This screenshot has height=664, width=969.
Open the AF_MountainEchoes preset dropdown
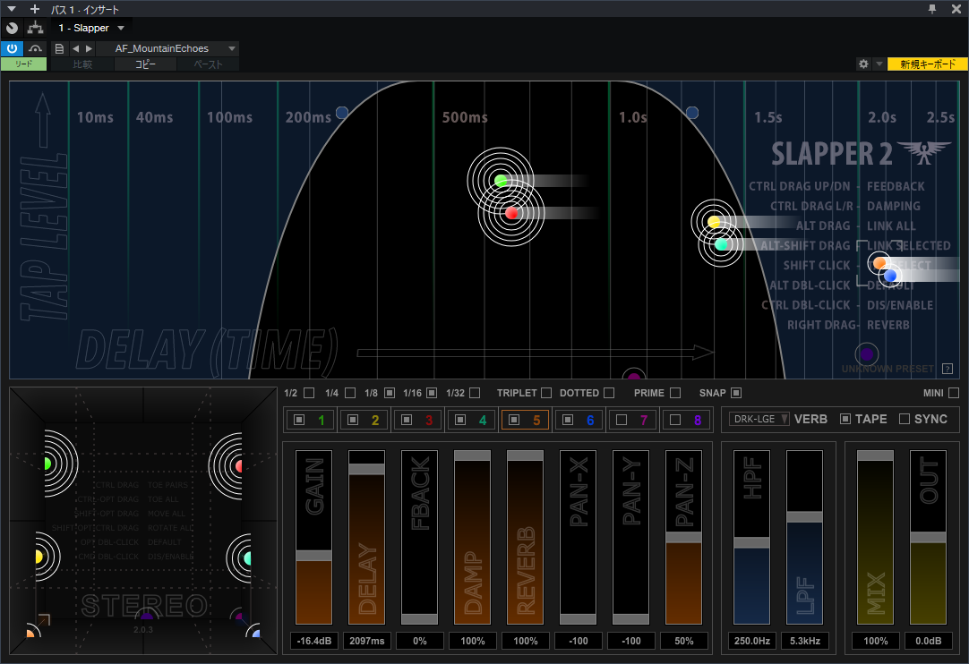(x=168, y=48)
